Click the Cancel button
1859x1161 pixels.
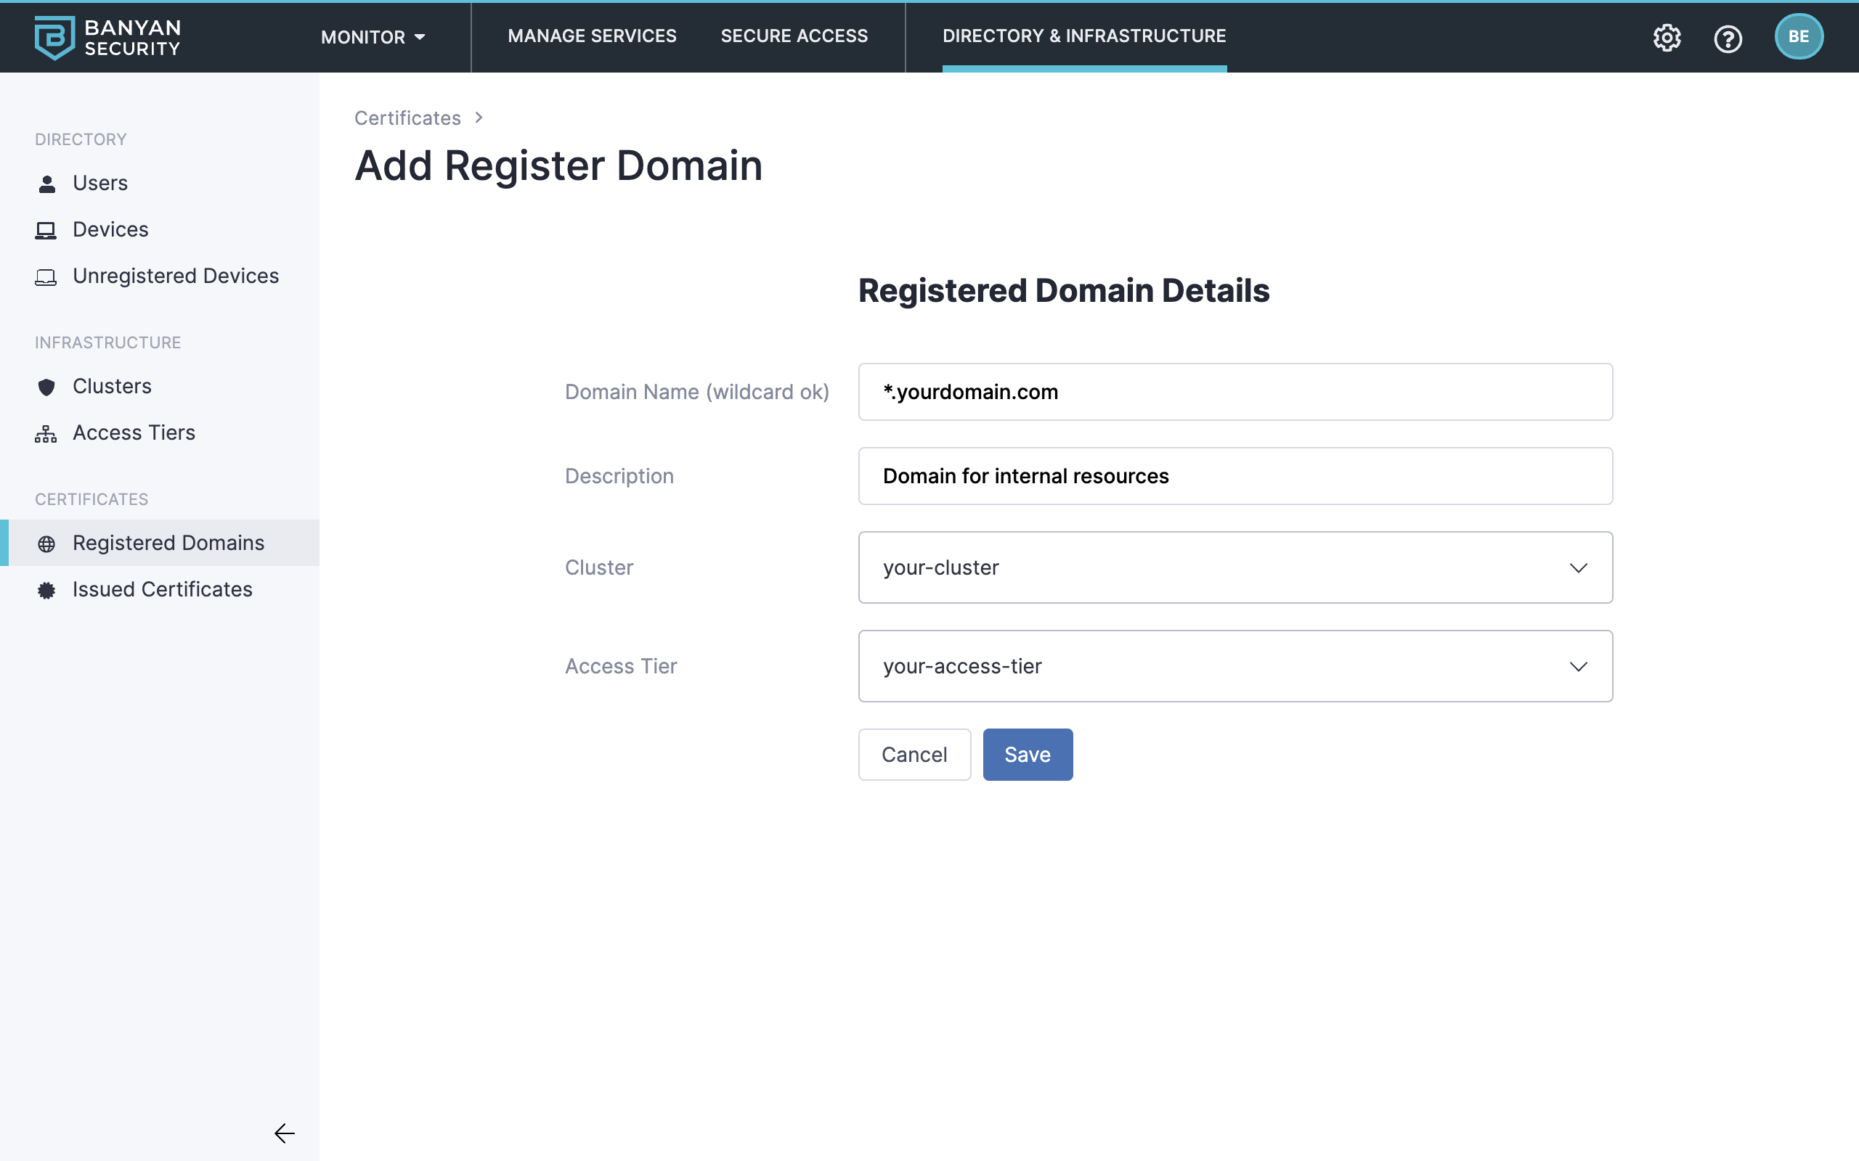(x=914, y=754)
